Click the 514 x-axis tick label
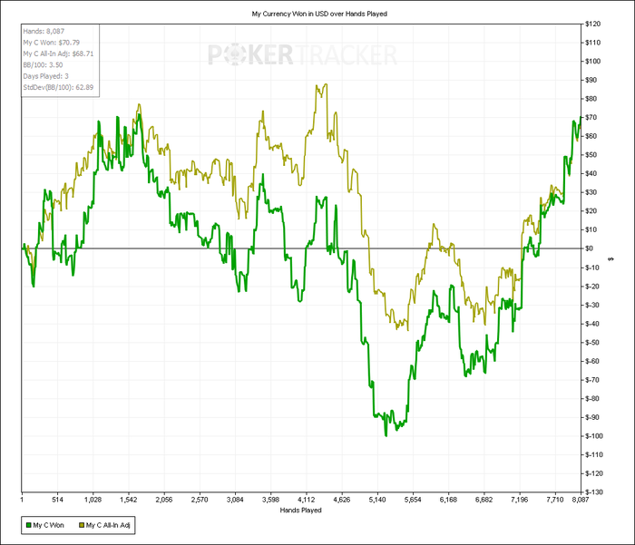Viewport: 635px width, 545px height. click(57, 500)
